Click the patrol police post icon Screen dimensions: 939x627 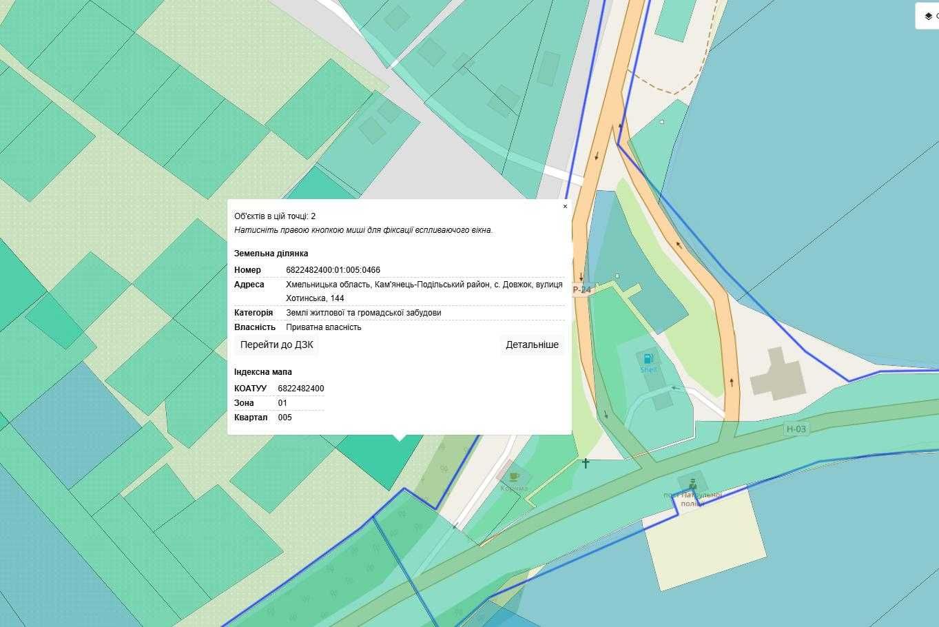(692, 483)
